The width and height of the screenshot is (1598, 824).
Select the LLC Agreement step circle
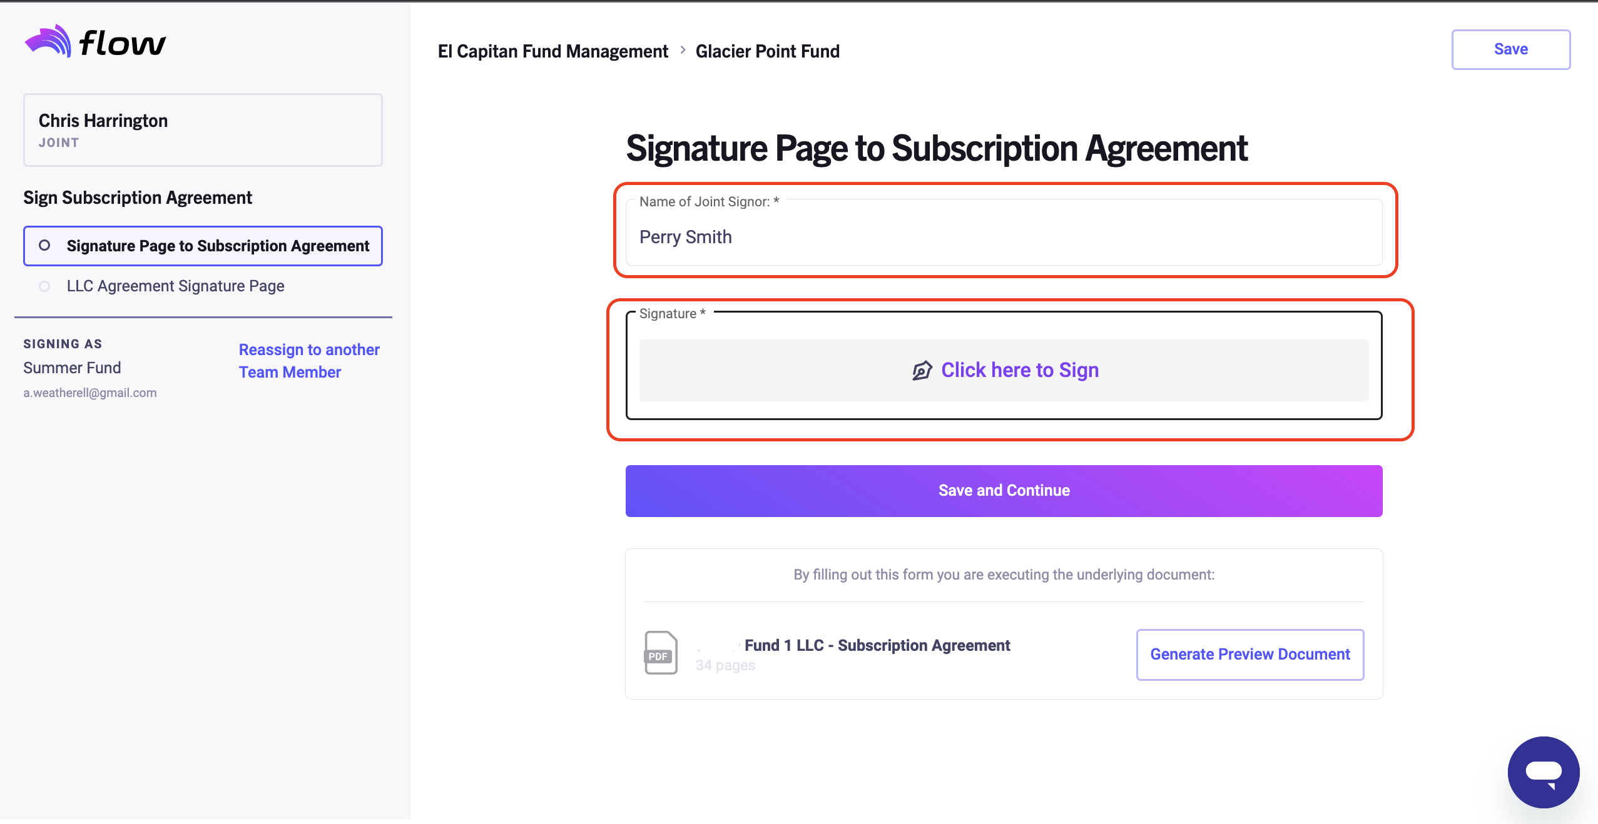pos(44,286)
